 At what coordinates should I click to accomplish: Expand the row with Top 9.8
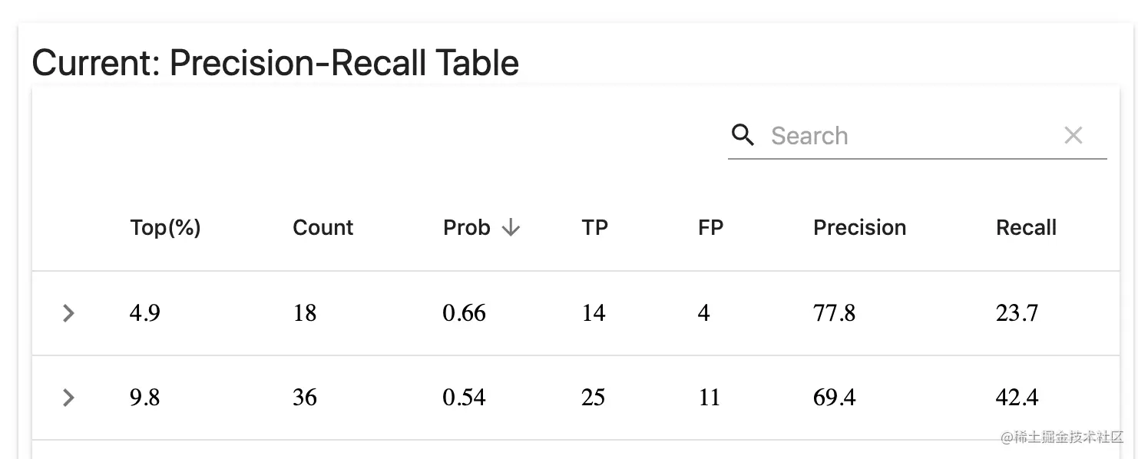pos(68,398)
